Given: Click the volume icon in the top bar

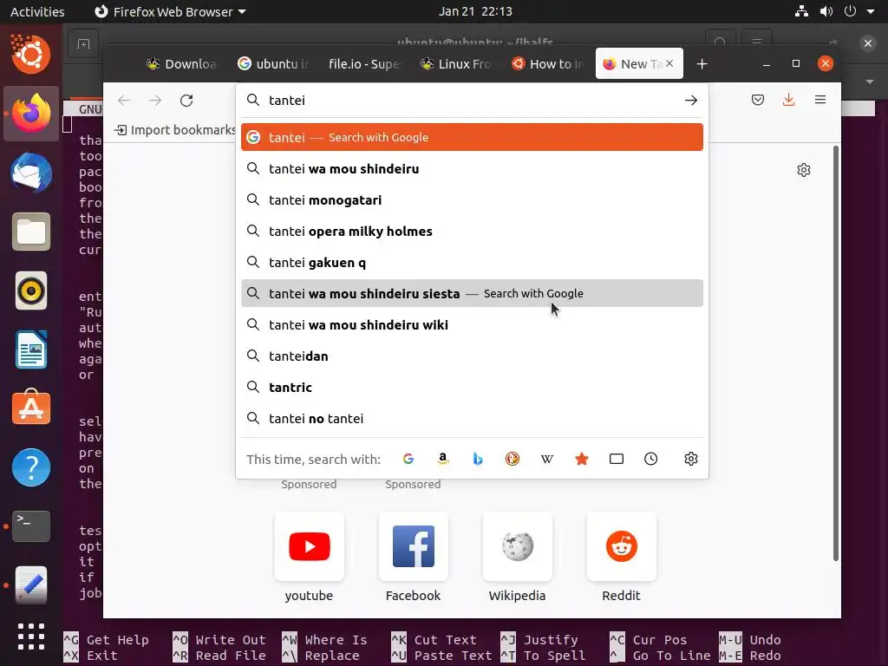Looking at the screenshot, I should tap(826, 11).
